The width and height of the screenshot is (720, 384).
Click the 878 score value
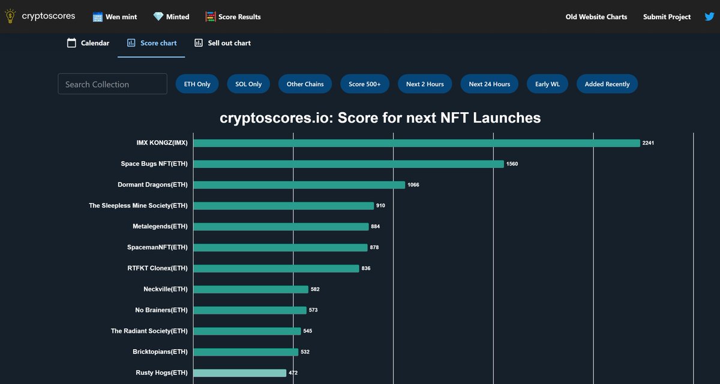tap(374, 247)
